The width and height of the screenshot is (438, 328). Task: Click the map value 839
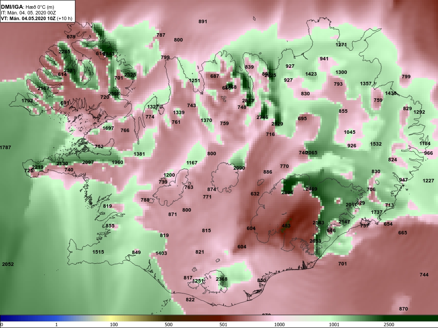click(249, 66)
